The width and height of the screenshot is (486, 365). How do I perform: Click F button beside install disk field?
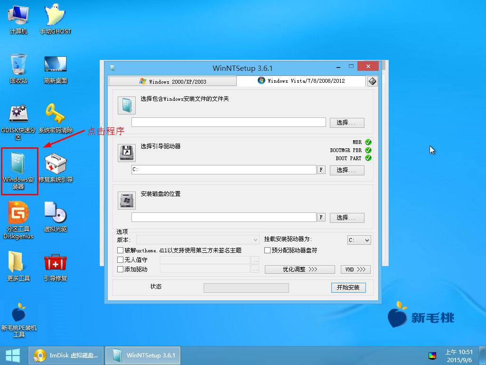point(321,217)
